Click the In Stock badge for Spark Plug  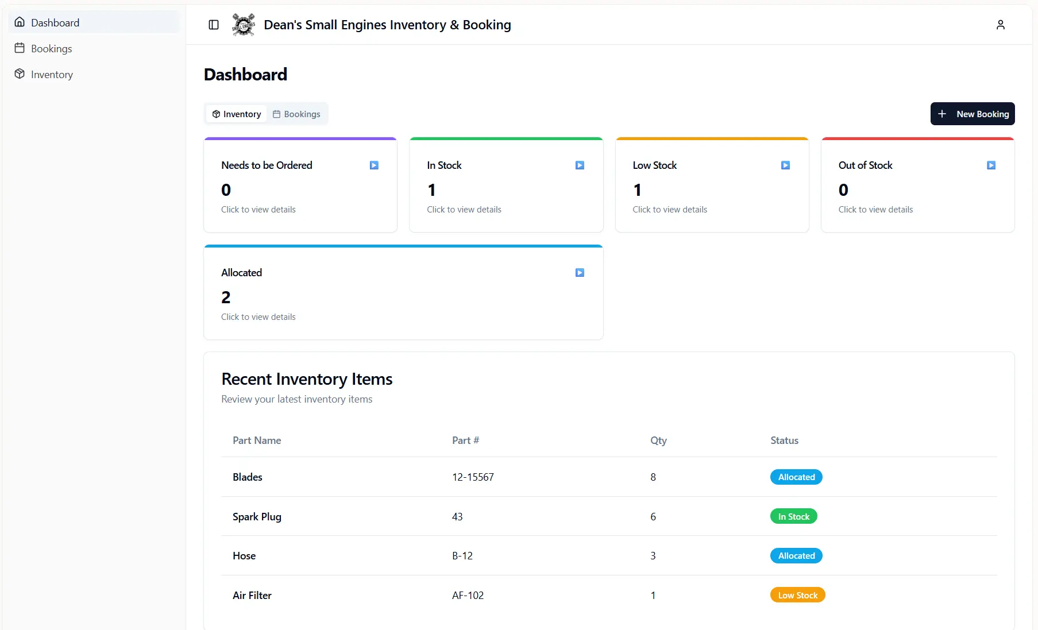click(x=794, y=516)
